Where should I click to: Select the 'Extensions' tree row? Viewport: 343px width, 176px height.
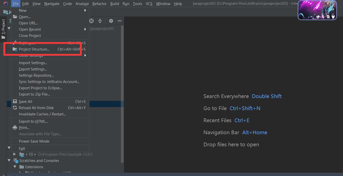point(64,167)
